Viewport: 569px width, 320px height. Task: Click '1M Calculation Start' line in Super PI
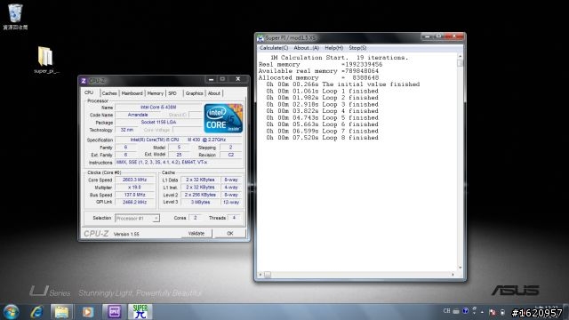pyautogui.click(x=339, y=57)
